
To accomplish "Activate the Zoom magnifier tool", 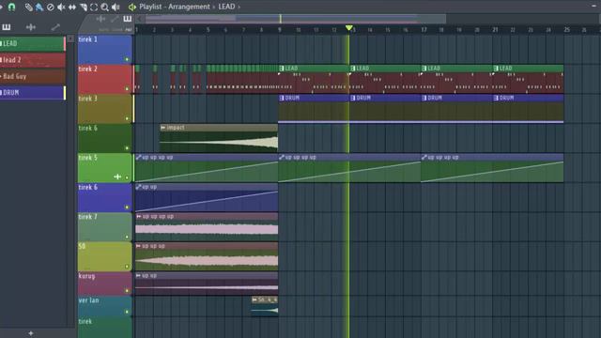I will (x=104, y=7).
